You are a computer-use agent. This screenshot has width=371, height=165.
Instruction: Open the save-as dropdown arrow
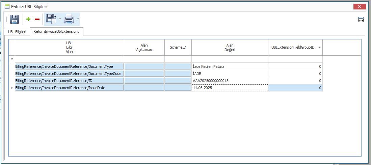[x=60, y=19]
